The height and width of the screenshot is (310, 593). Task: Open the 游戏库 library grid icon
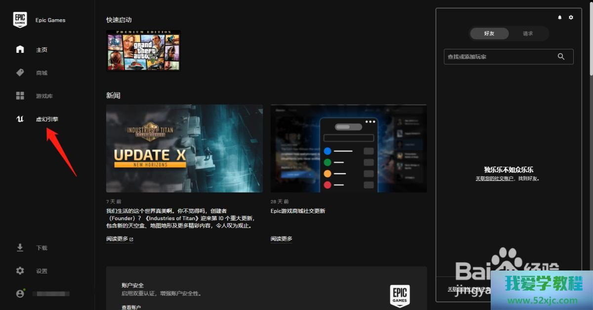pyautogui.click(x=20, y=96)
